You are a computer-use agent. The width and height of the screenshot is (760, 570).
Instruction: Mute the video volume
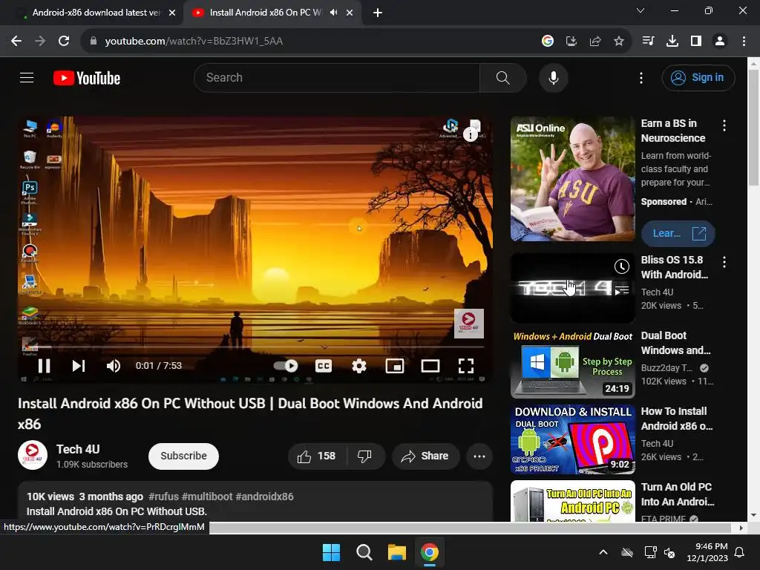pyautogui.click(x=113, y=366)
